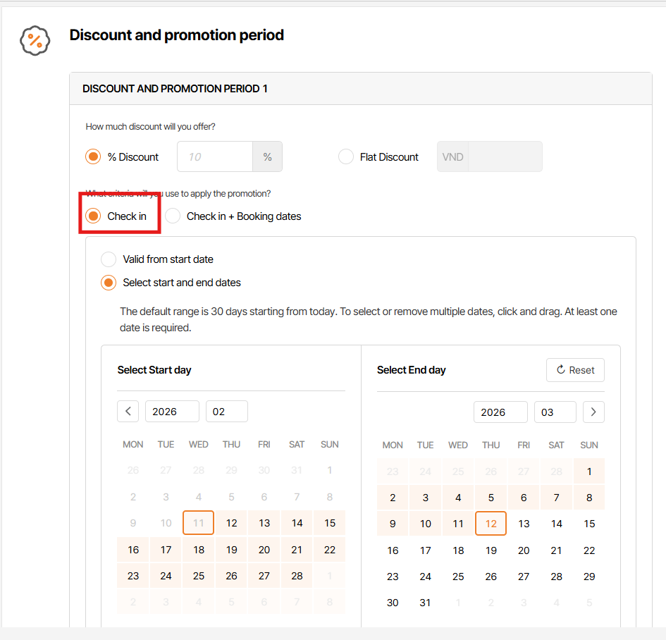Select the Check in criteria radio
The image size is (666, 640).
coord(93,216)
